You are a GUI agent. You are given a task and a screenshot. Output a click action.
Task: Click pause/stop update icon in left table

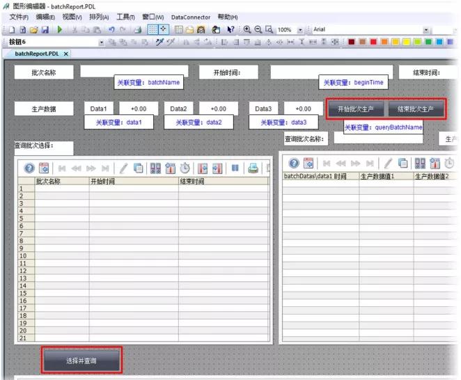235,168
